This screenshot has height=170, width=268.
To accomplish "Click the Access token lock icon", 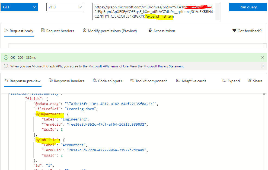I will 150,30.
